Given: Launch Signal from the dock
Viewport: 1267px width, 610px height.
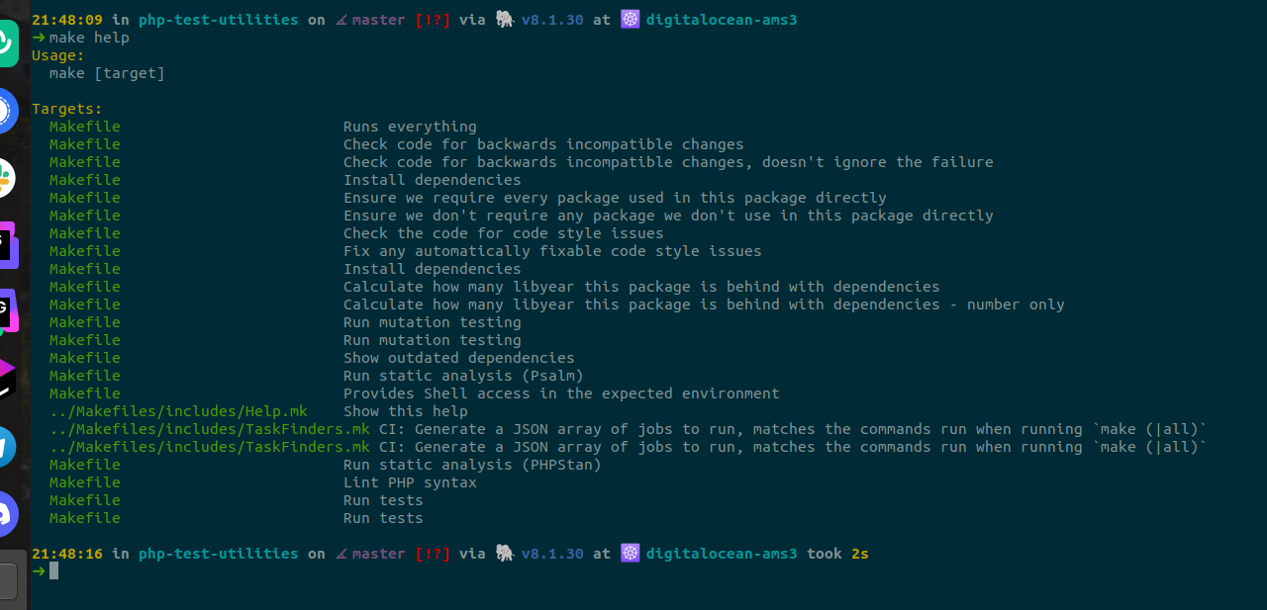Looking at the screenshot, I should pos(6,111).
